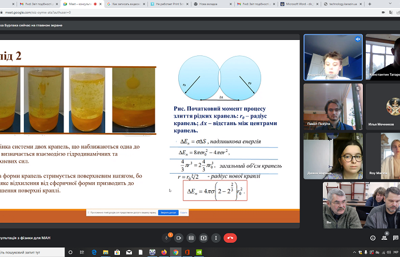400x257 pixels.
Task: Switch to the Microsoft Word browser tab
Action: pyautogui.click(x=298, y=3)
